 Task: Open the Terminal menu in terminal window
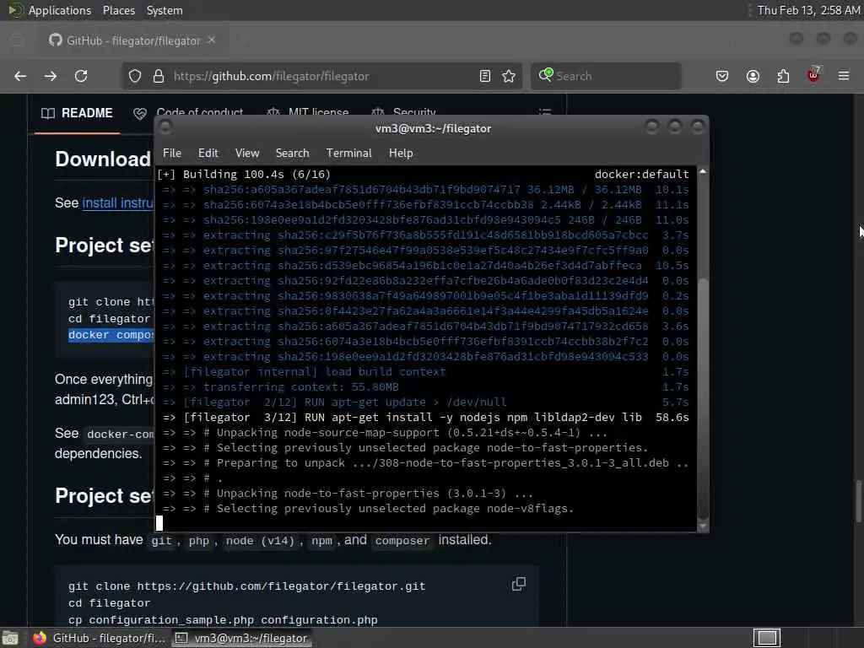348,154
